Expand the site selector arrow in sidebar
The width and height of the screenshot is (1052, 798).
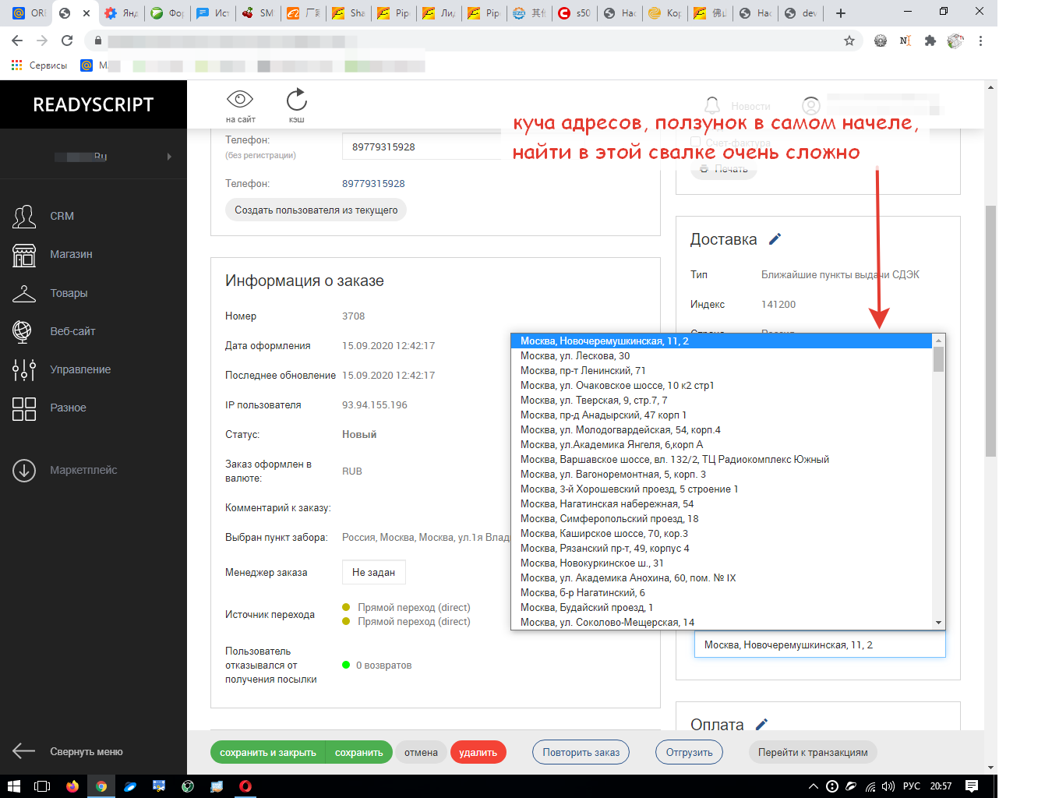(169, 157)
